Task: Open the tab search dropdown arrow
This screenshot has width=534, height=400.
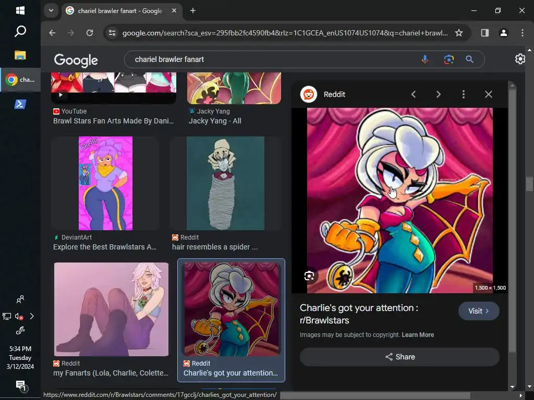Action: pos(51,10)
